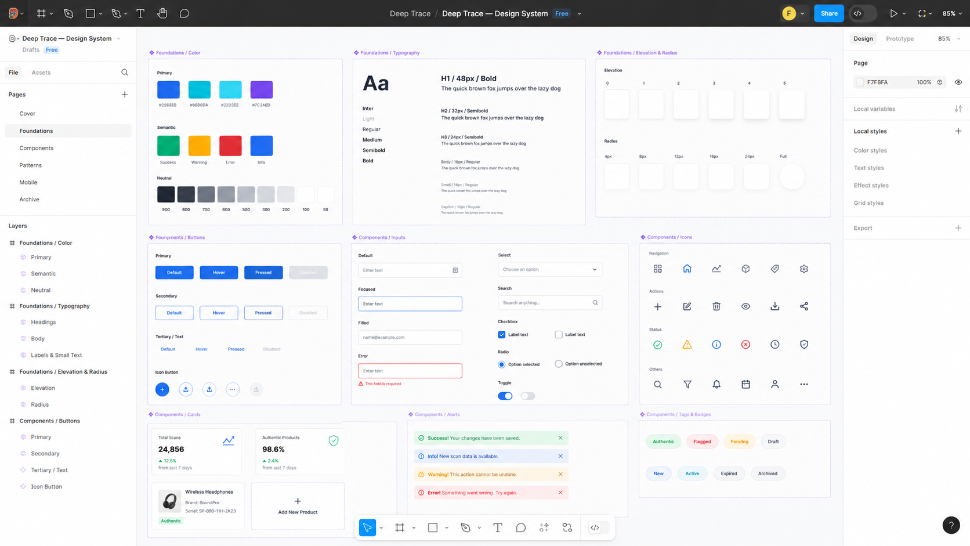Viewport: 970px width, 546px height.
Task: Pick the Text tool in dark header bar
Action: (140, 13)
